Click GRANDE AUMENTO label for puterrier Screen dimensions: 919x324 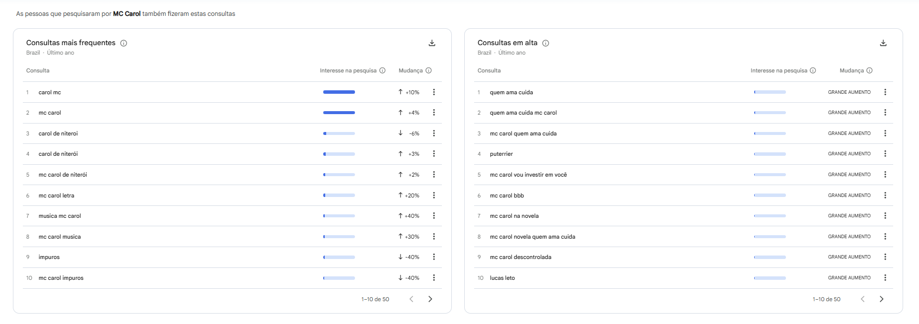tap(849, 154)
